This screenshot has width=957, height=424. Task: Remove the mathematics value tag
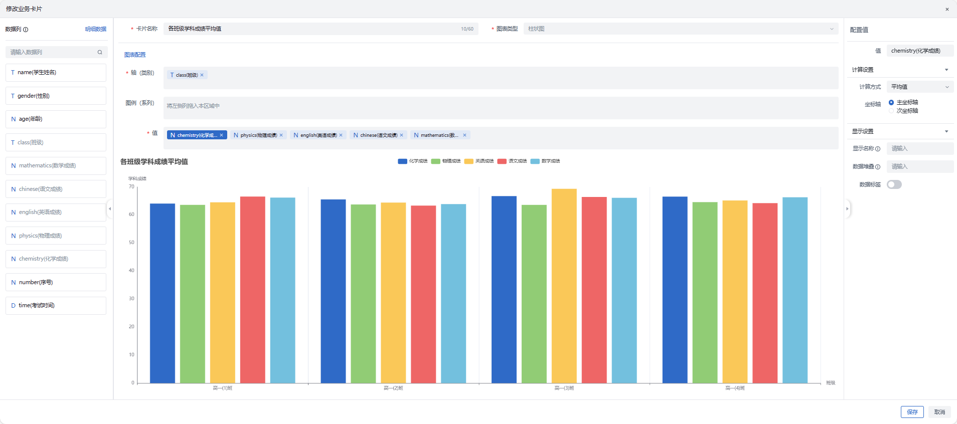465,135
